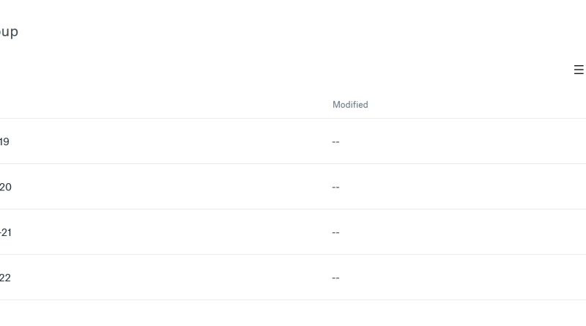This screenshot has height=326, width=586.
Task: Open the item ending in 20
Action: coord(5,187)
